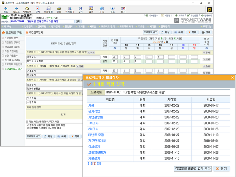Click the planned progress field showing 53

tap(115, 57)
